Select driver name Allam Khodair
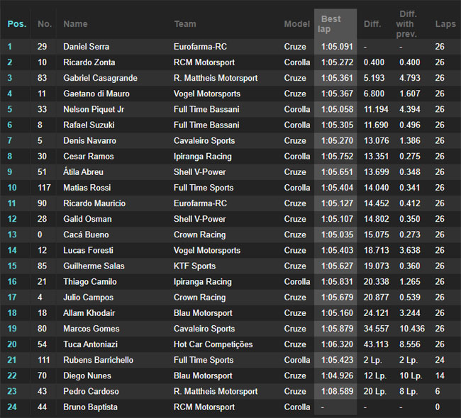 coord(89,313)
